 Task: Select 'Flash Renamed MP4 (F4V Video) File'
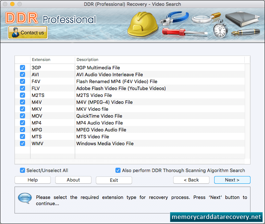point(117,81)
